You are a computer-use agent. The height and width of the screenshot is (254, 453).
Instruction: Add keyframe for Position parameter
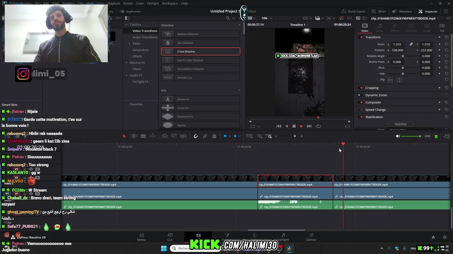click(x=440, y=50)
